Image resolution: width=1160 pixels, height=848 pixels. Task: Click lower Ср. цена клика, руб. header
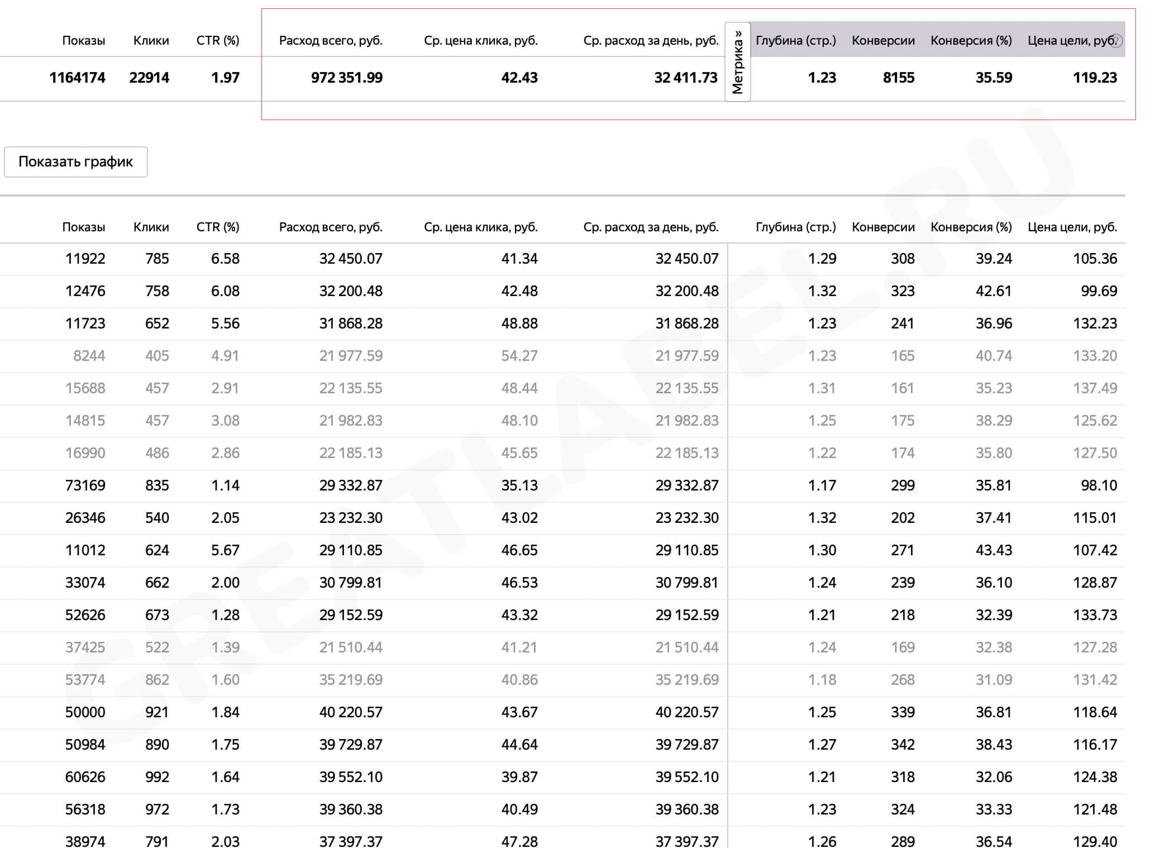(481, 227)
